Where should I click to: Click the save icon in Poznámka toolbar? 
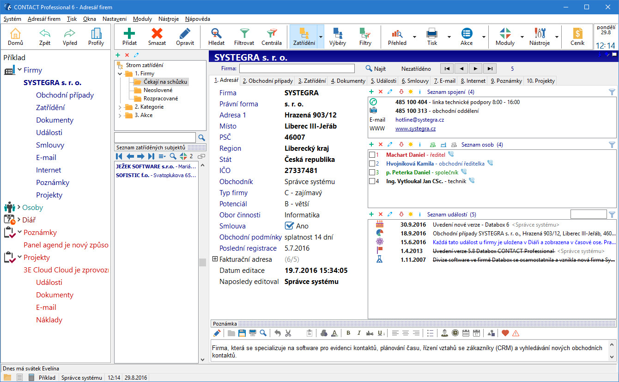242,333
